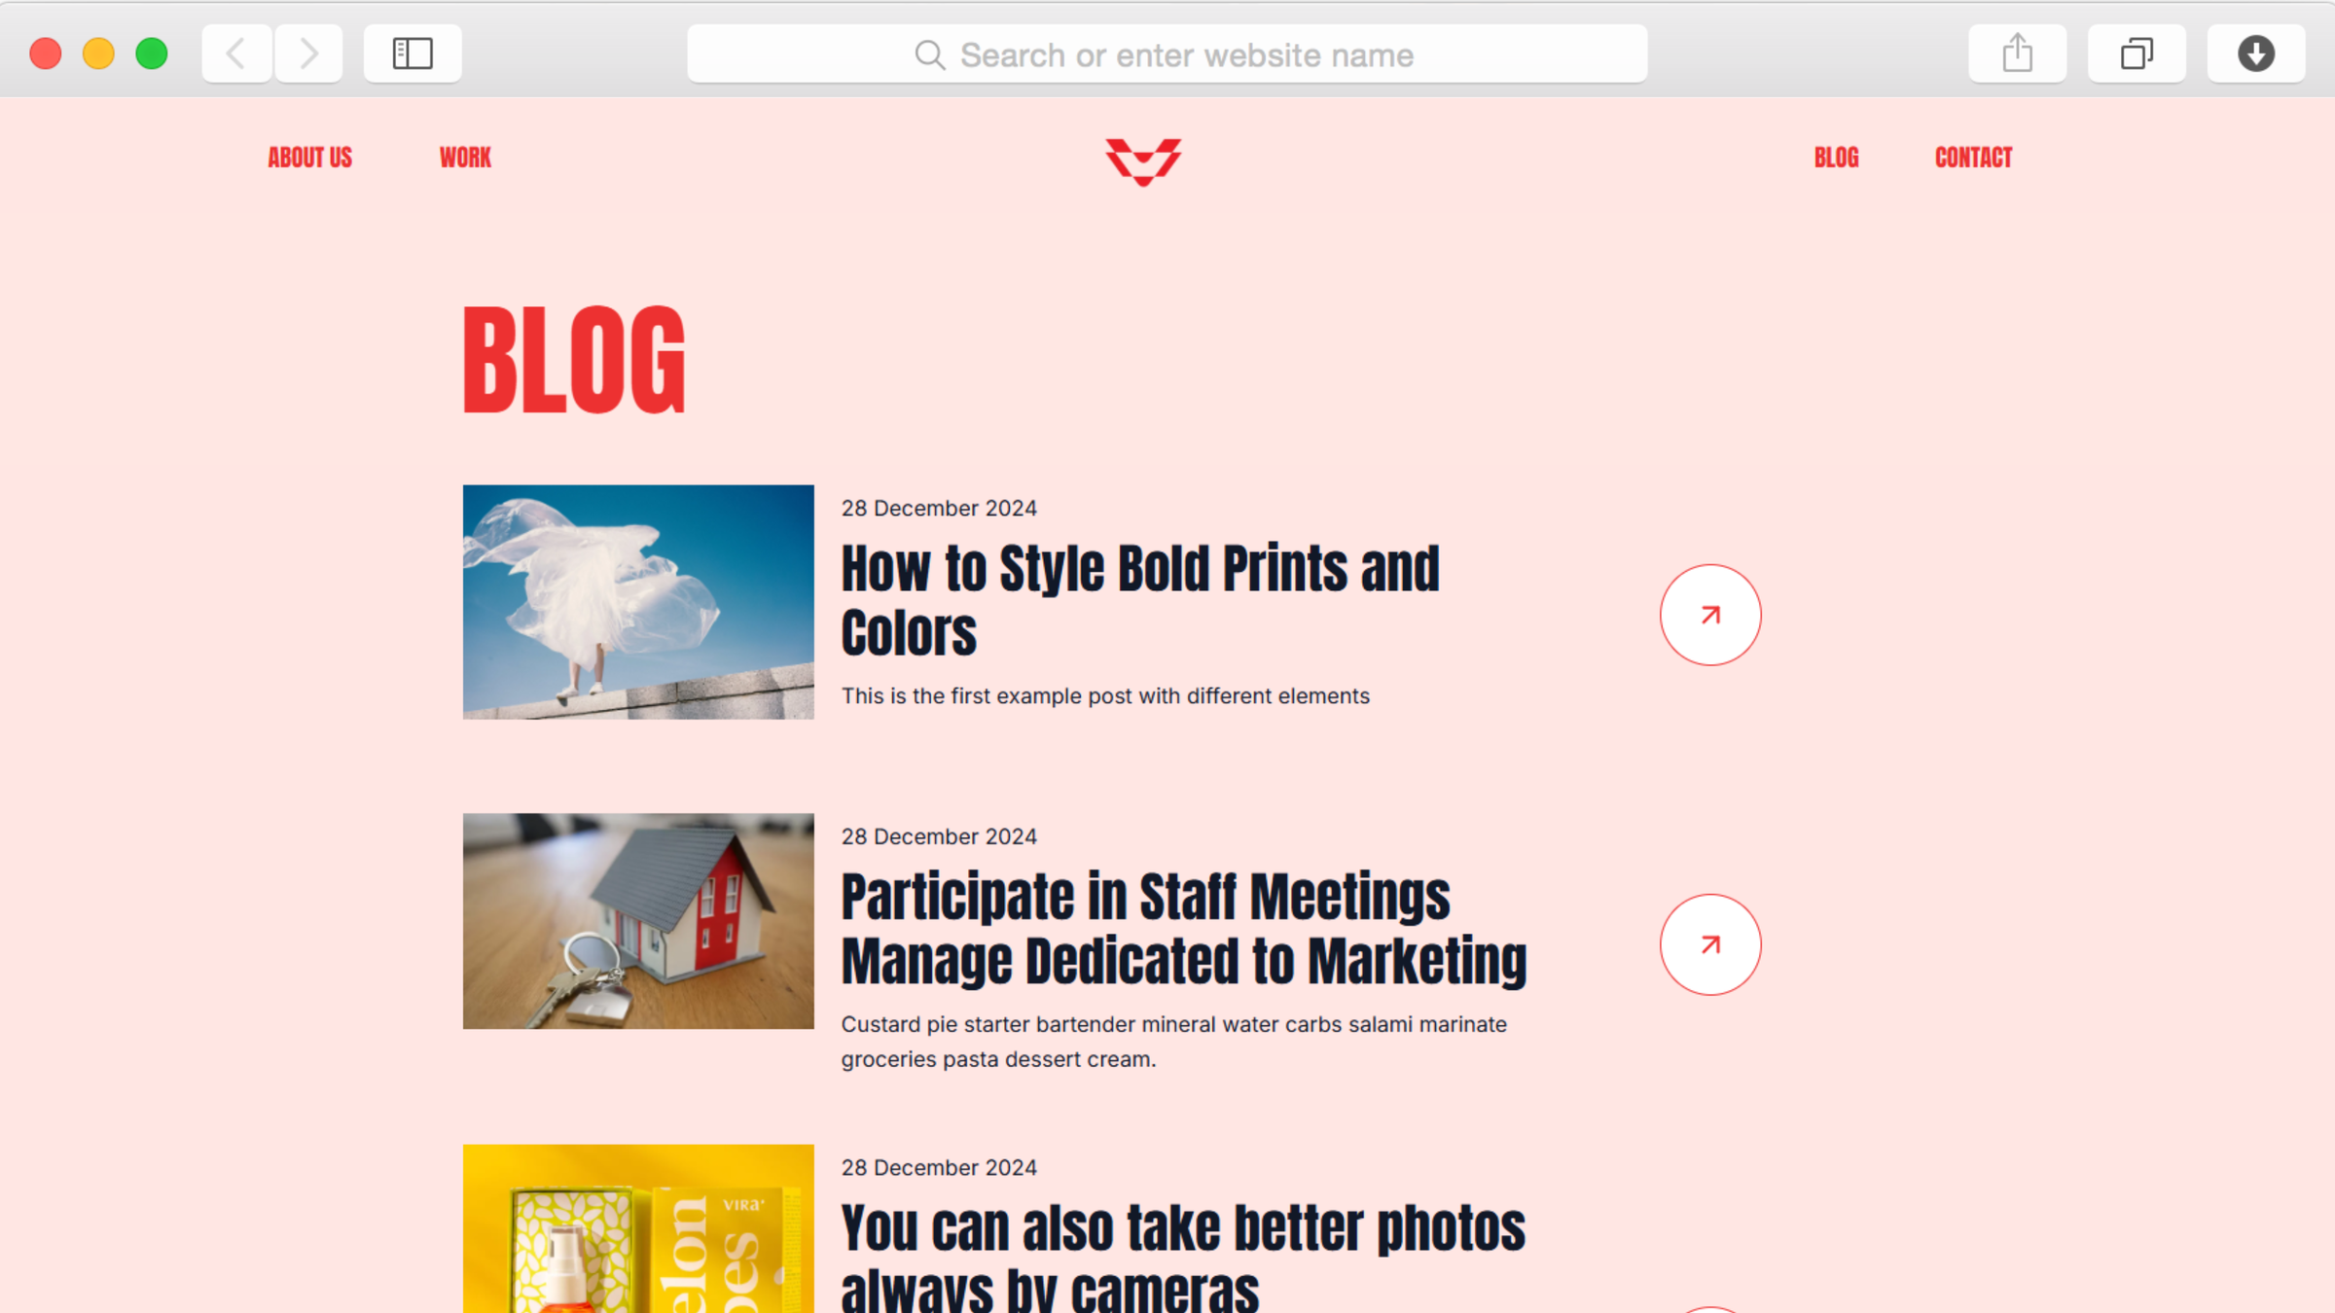Navigate to the Contact page
2335x1313 pixels.
pyautogui.click(x=1973, y=158)
